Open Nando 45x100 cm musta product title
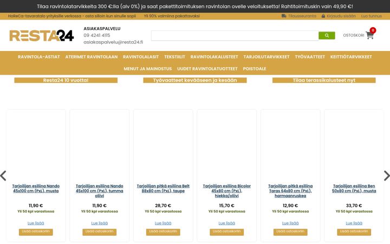This screenshot has width=390, height=244. tap(36, 189)
